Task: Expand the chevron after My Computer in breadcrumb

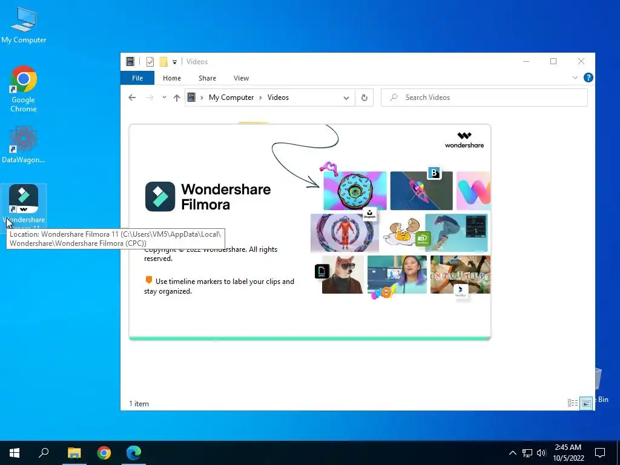Action: [x=260, y=97]
